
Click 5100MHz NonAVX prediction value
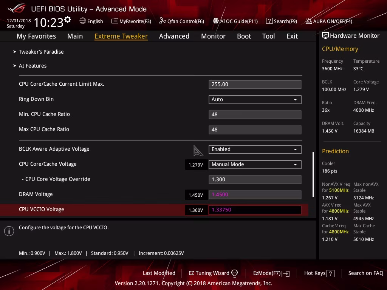[x=339, y=190]
